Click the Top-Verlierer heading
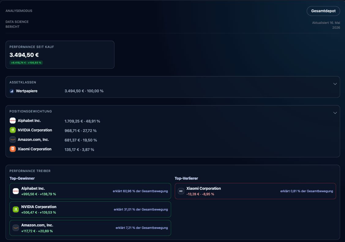Viewport: 345px width, 242px height. (x=186, y=178)
